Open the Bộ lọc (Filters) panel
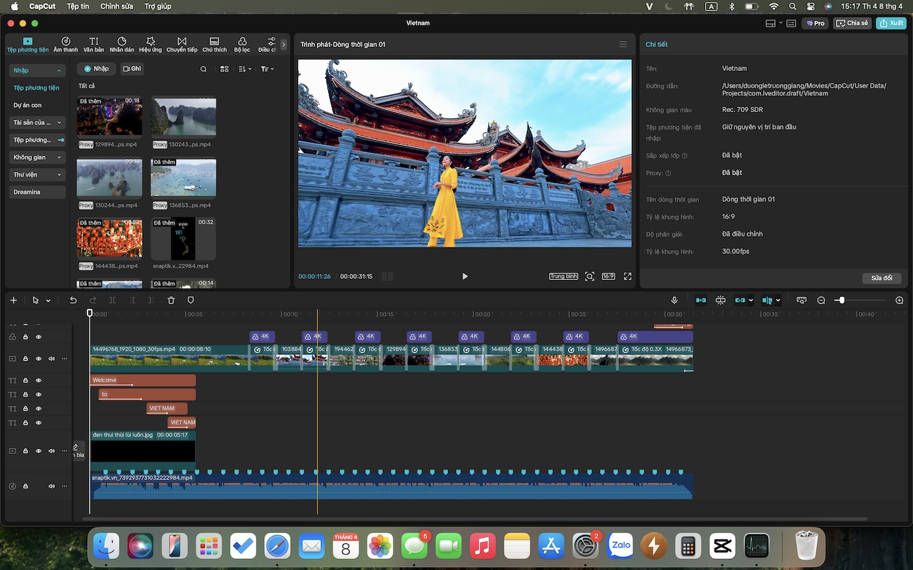This screenshot has width=913, height=570. coord(242,44)
